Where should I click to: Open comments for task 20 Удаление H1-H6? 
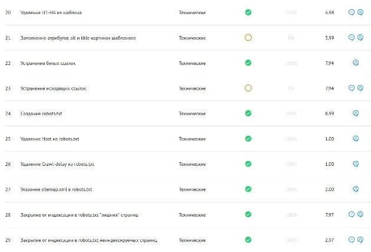(x=352, y=12)
